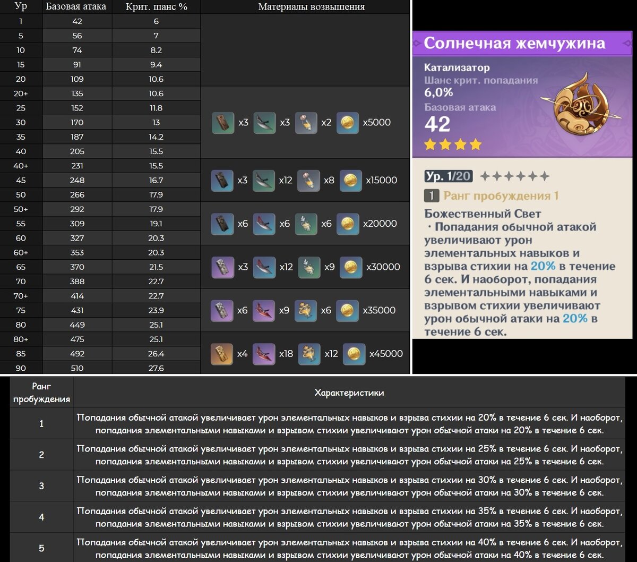Click the knife material icon marked x18
The width and height of the screenshot is (637, 562).
pyautogui.click(x=264, y=354)
